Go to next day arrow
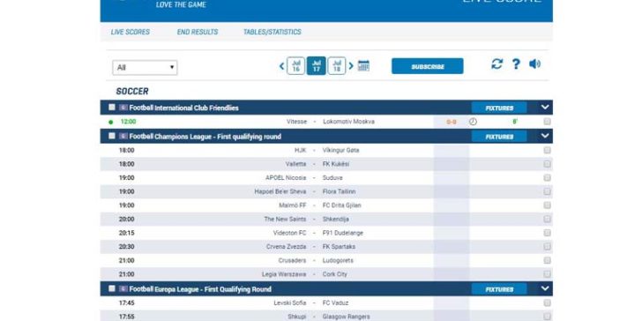This screenshot has width=642, height=321. pyautogui.click(x=351, y=66)
